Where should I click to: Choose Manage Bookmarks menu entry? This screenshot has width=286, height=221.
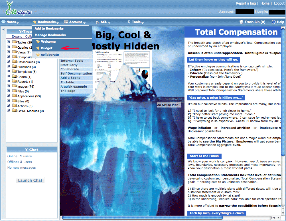[50, 35]
